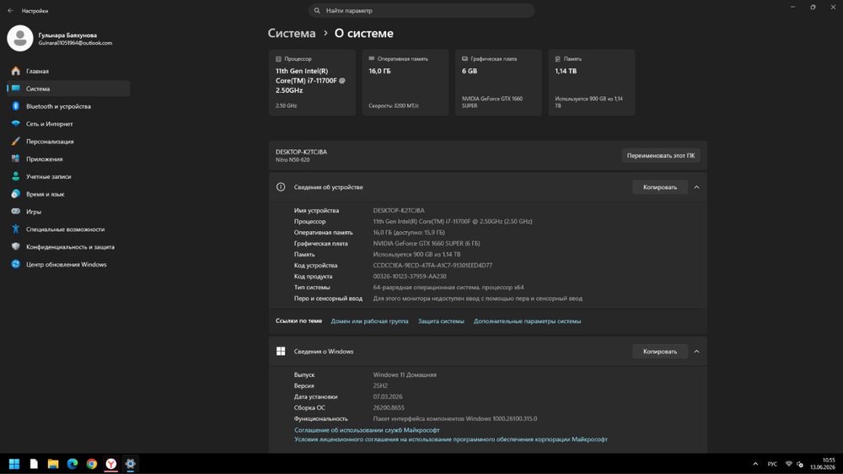
Task: Click the Время и язык icon
Action: click(15, 194)
